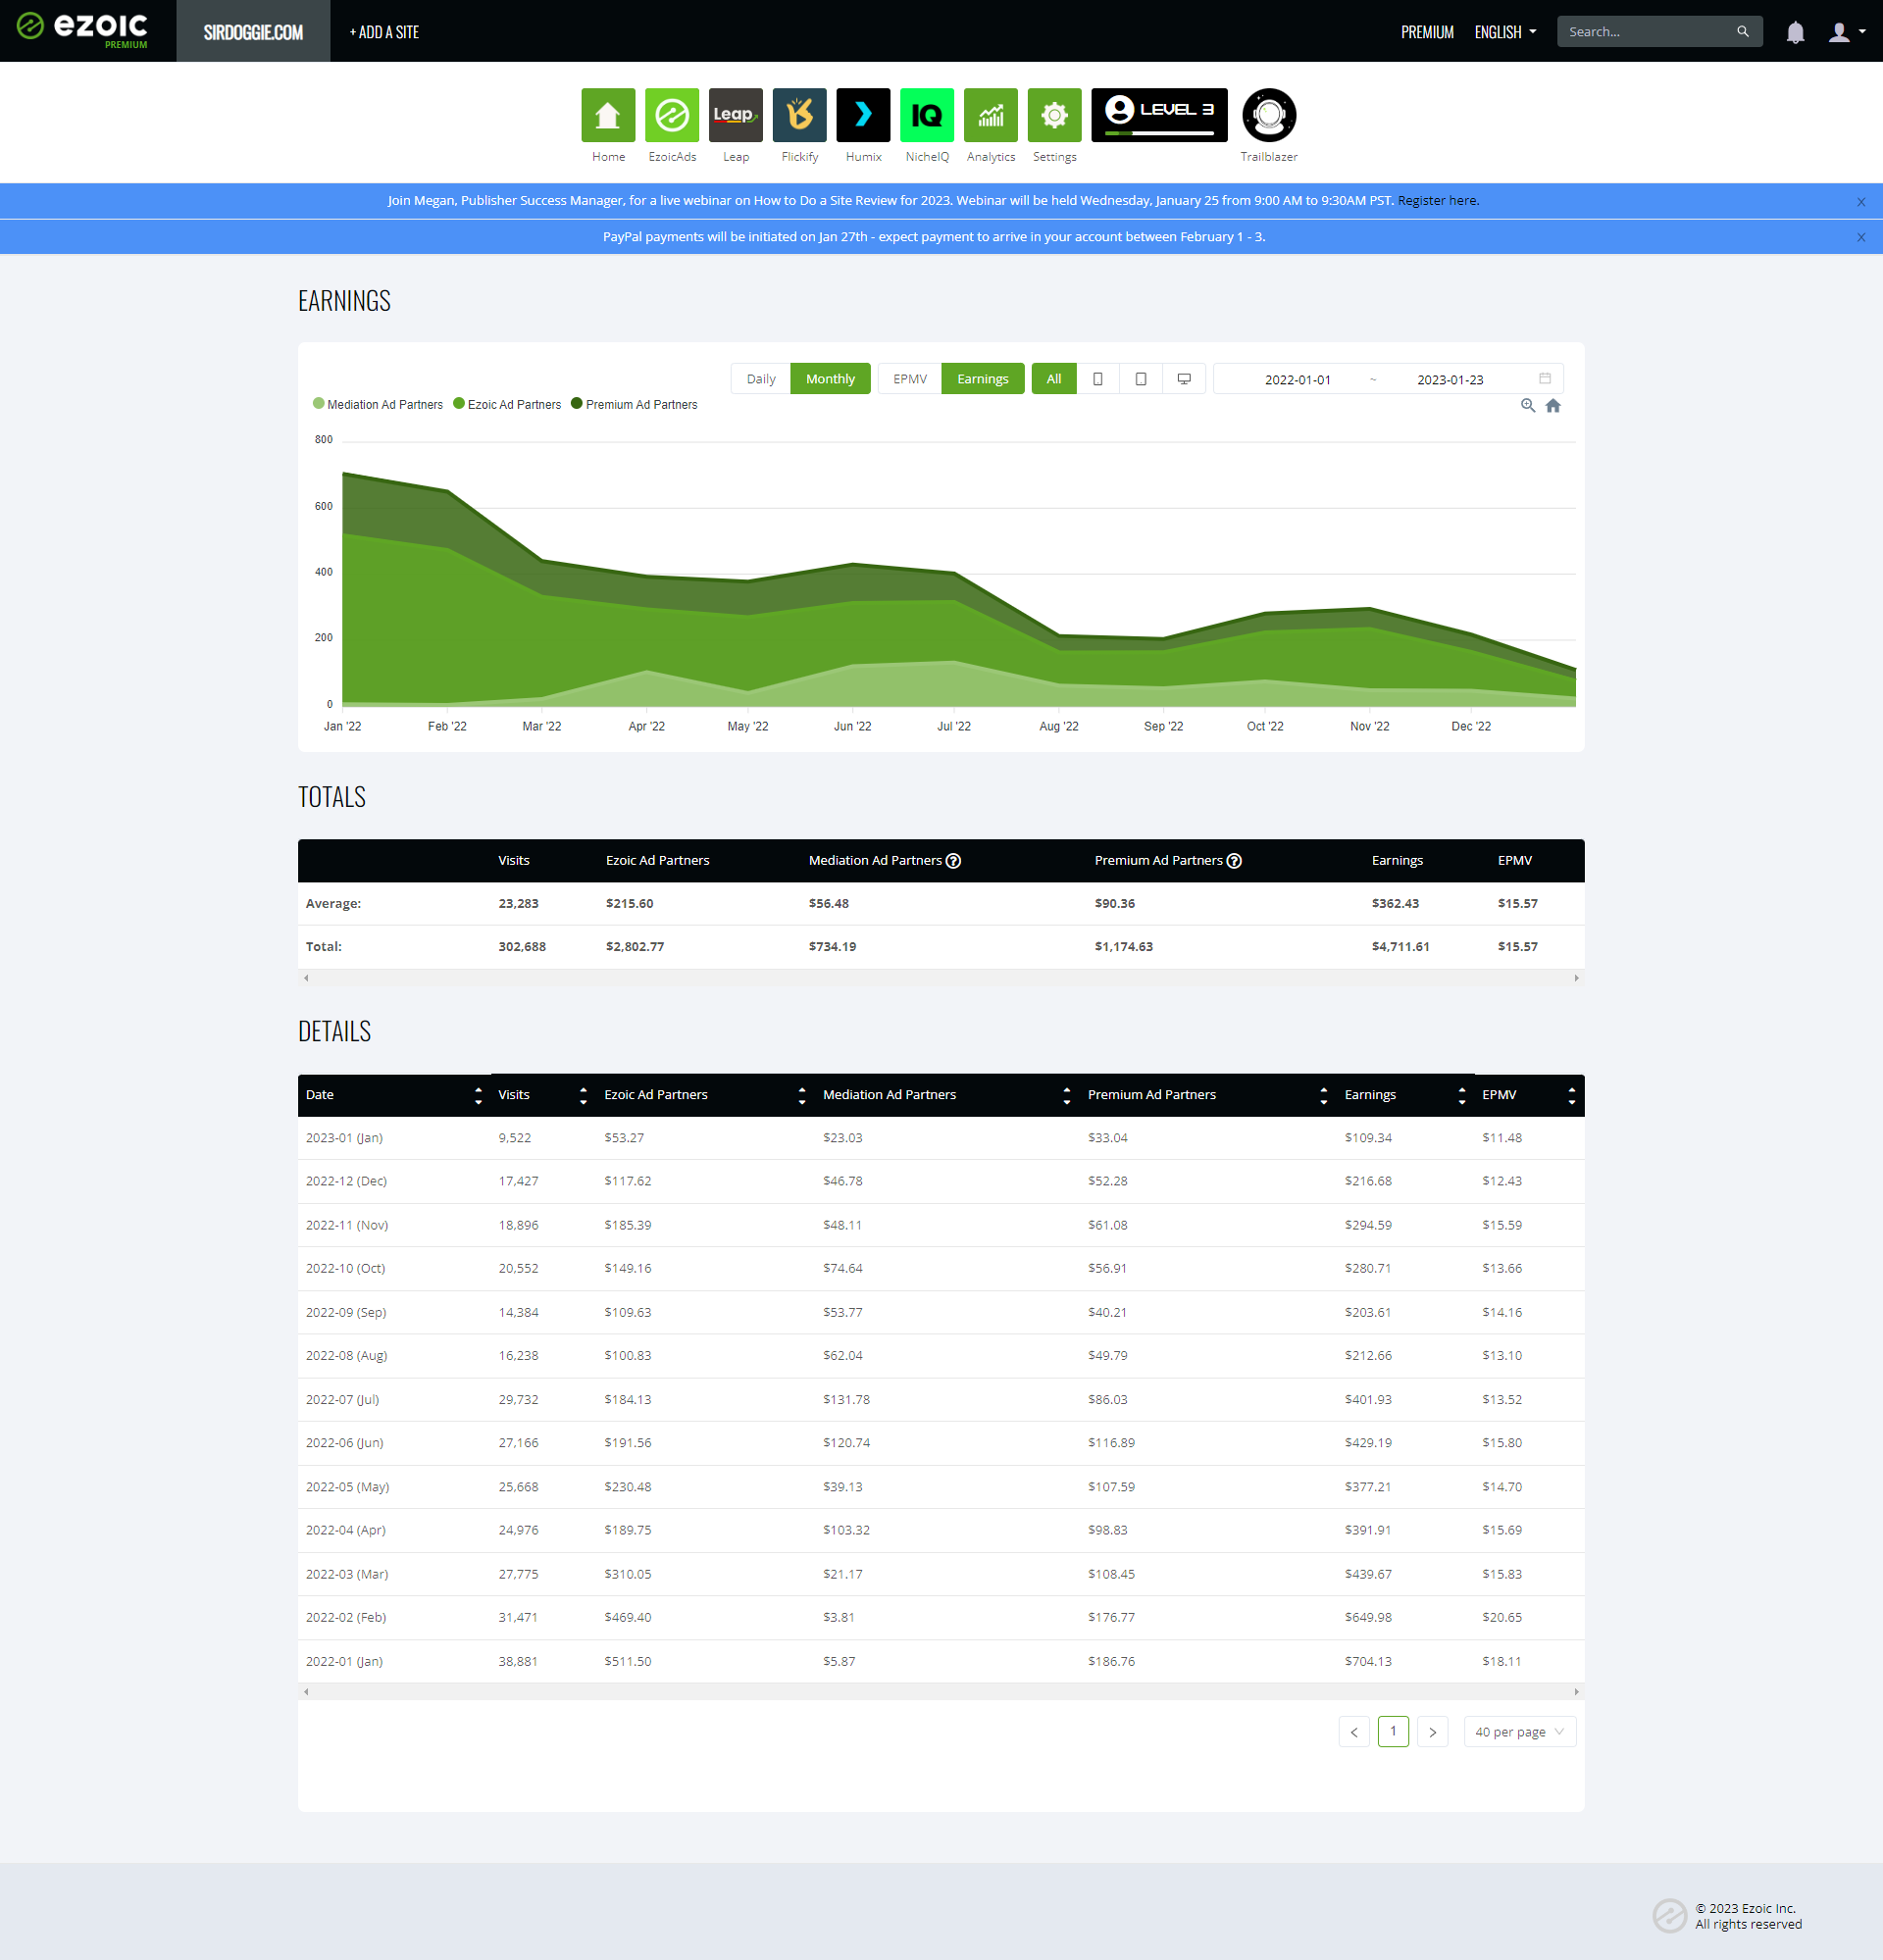
Task: Show Mediation Ad Partners help tooltip
Action: pyautogui.click(x=953, y=861)
